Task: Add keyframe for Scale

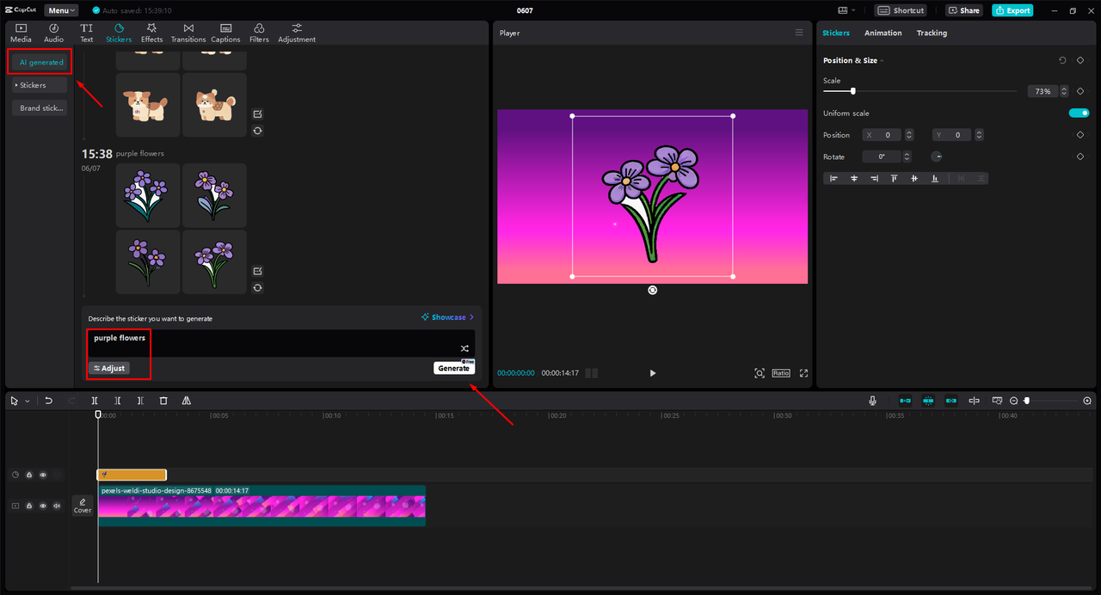Action: [1080, 91]
